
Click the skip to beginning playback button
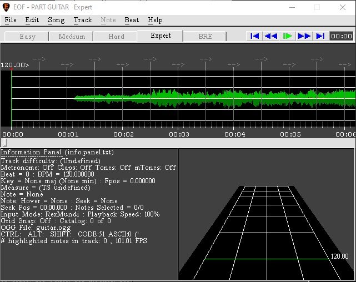254,36
